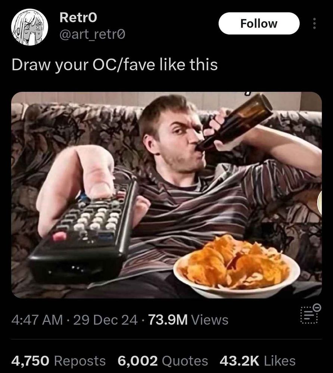Click the beer bottle in the photo

click(x=234, y=122)
